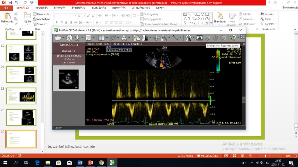Click the Keresés find button
Image resolution: width=298 pixels, height=167 pixels.
pyautogui.click(x=267, y=14)
